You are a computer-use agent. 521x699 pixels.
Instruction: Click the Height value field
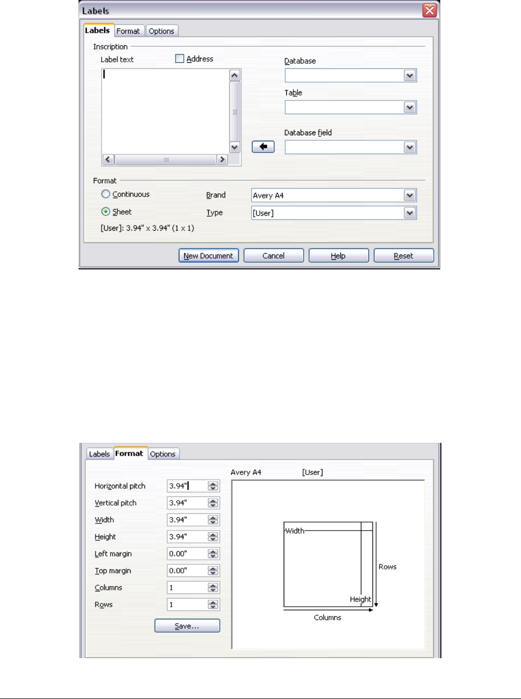pyautogui.click(x=187, y=536)
